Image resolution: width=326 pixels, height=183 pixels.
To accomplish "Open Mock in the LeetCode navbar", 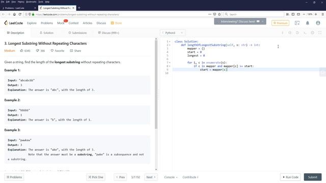I will click(61, 23).
